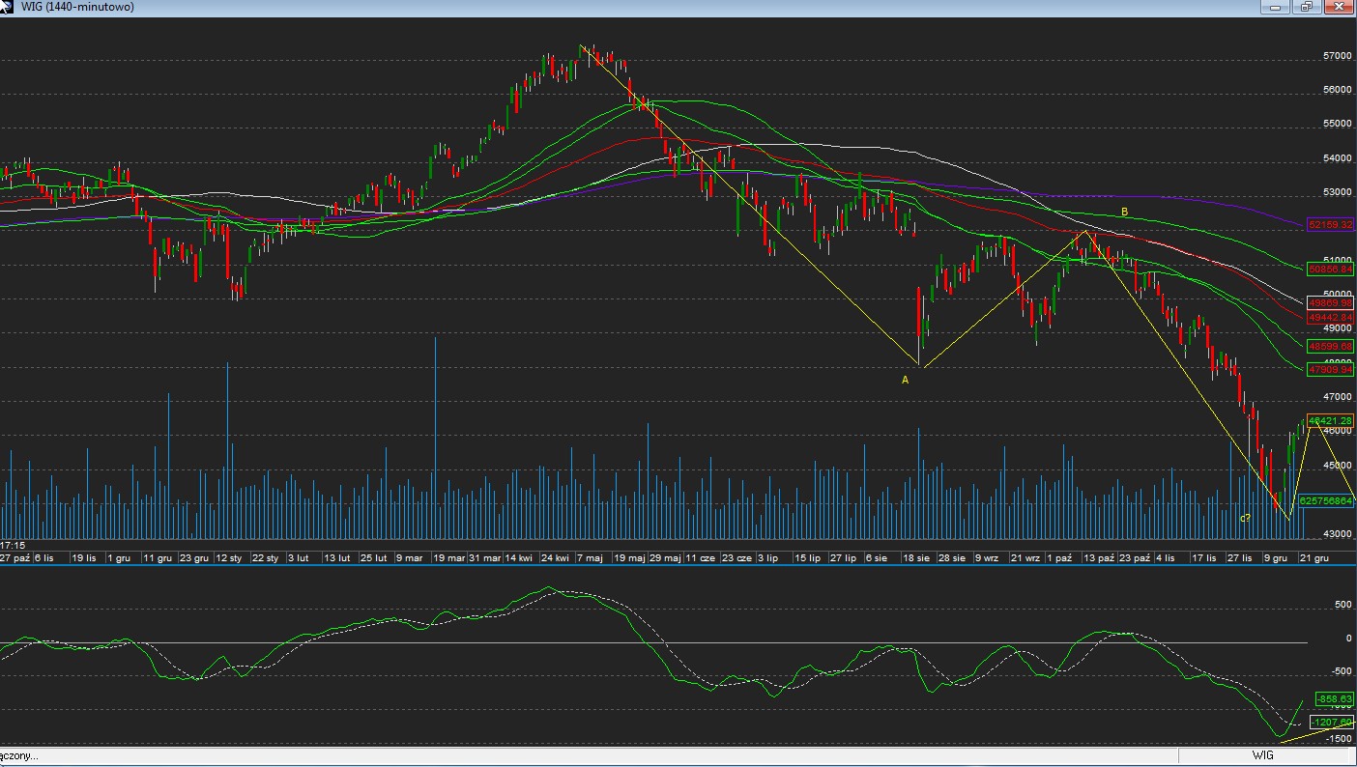Click the purple 52159.32 moving average label
Image resolution: width=1357 pixels, height=767 pixels.
[x=1330, y=224]
